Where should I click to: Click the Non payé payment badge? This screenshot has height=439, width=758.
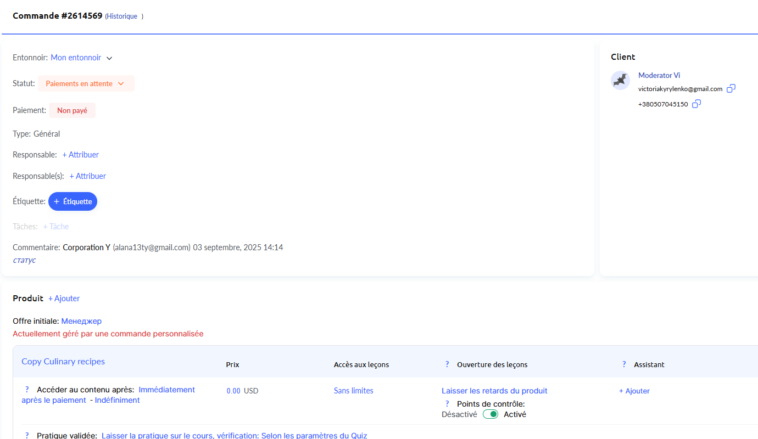[72, 110]
